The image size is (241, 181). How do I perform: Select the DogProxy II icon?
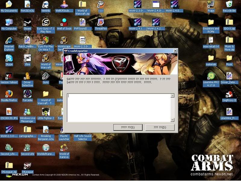(229, 94)
